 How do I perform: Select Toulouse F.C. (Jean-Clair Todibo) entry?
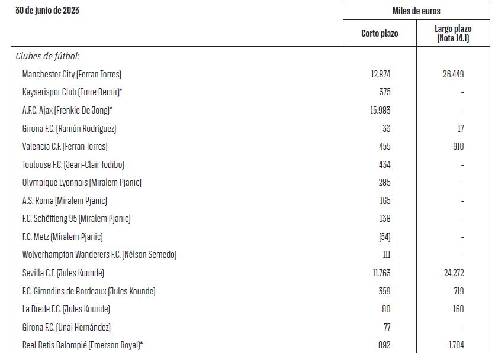[73, 164]
